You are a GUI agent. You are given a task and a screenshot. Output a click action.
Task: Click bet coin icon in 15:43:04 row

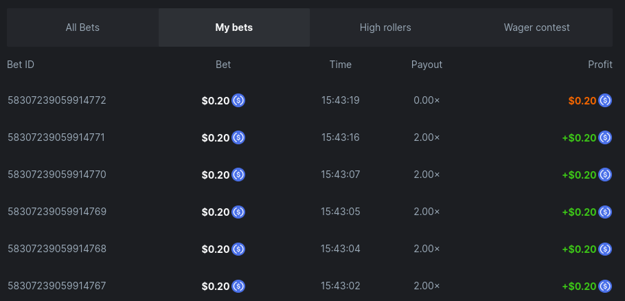238,249
